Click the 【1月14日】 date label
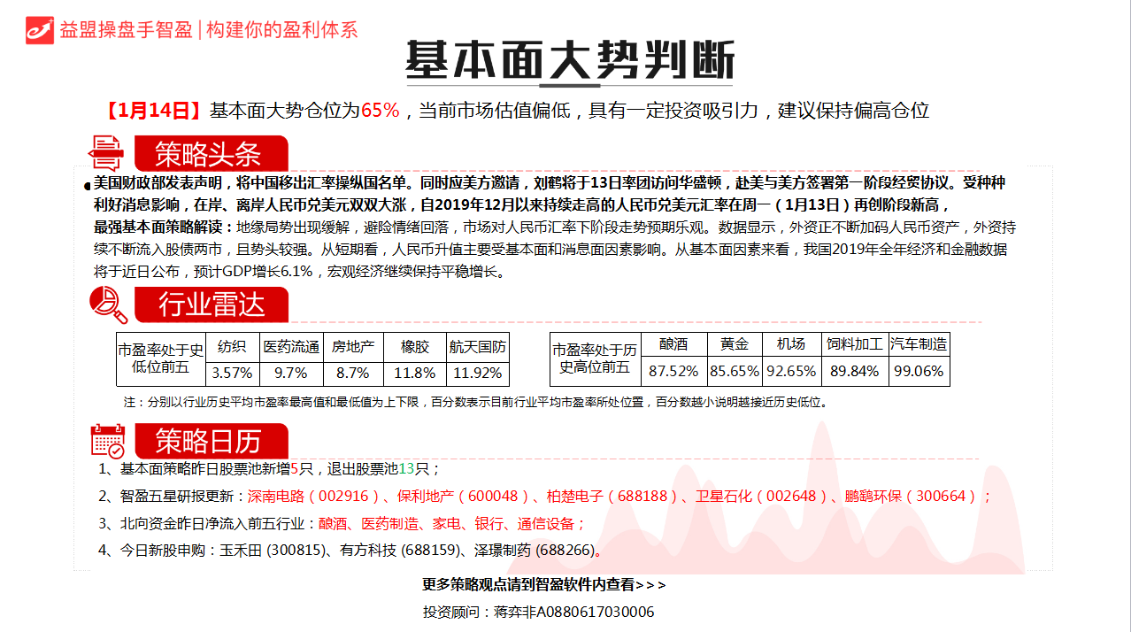The height and width of the screenshot is (632, 1131). pyautogui.click(x=150, y=111)
